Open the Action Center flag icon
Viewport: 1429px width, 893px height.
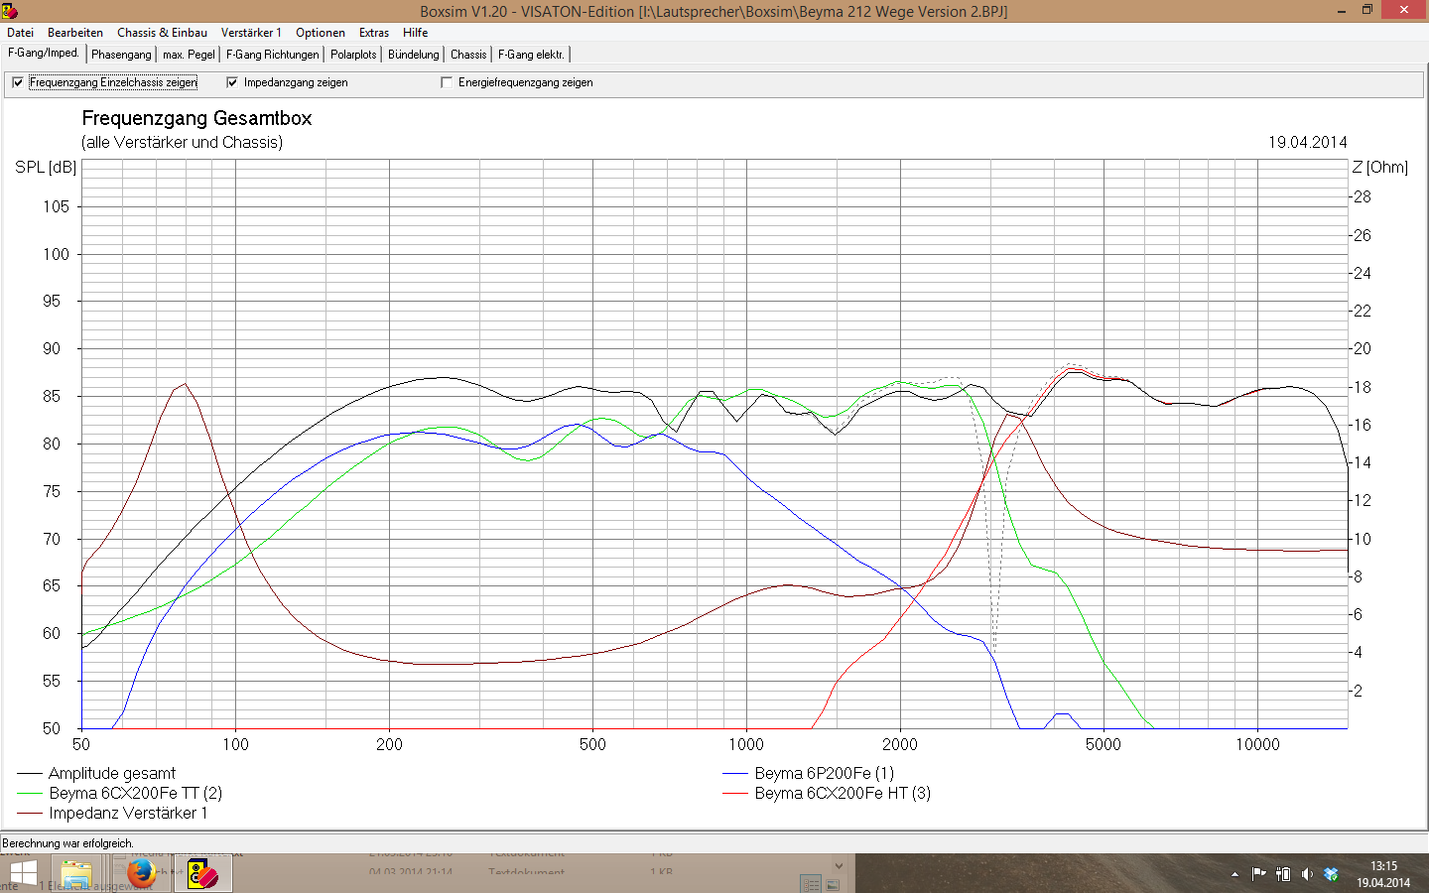pos(1258,874)
